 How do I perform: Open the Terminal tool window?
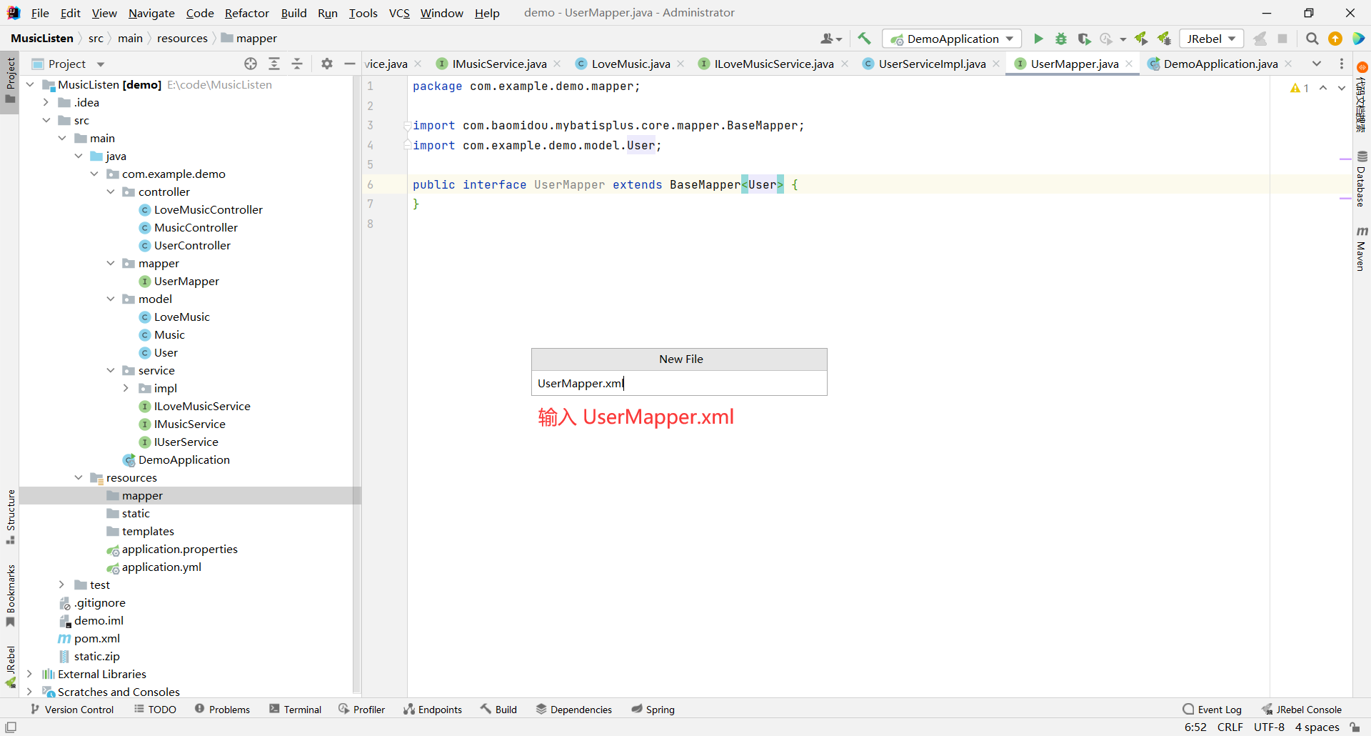coord(295,710)
